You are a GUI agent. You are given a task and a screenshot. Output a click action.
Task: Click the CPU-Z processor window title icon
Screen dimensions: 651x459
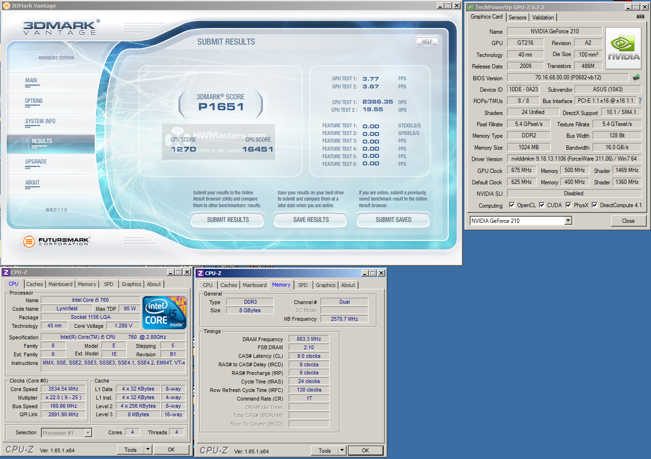tap(6, 272)
